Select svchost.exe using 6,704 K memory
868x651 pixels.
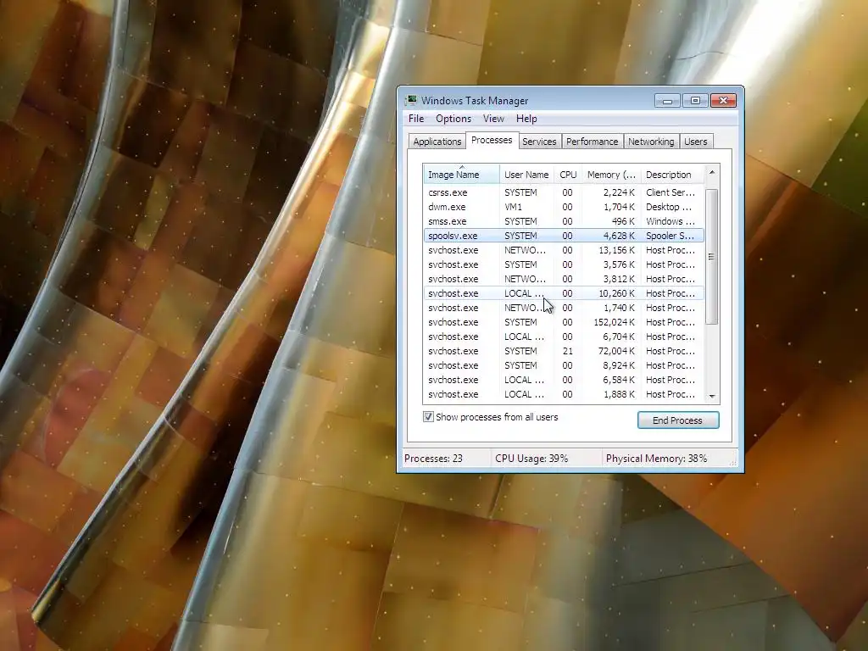click(564, 337)
